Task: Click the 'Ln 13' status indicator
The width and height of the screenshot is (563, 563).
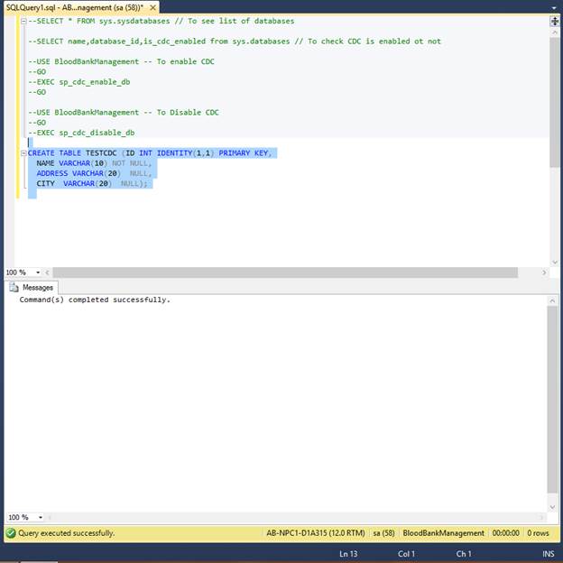Action: point(348,554)
